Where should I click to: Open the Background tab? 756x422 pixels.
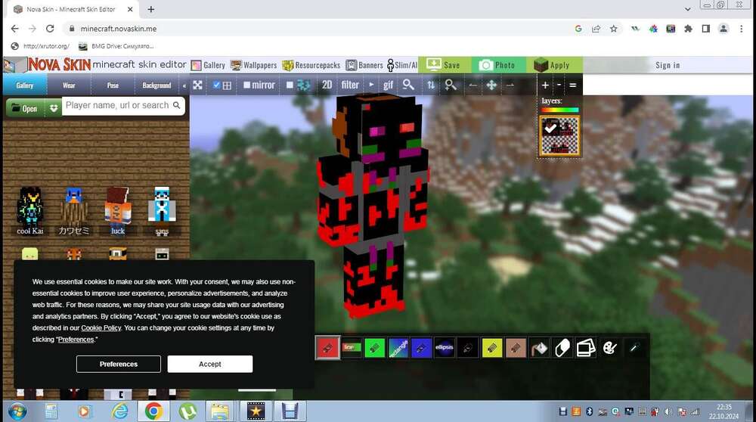156,85
